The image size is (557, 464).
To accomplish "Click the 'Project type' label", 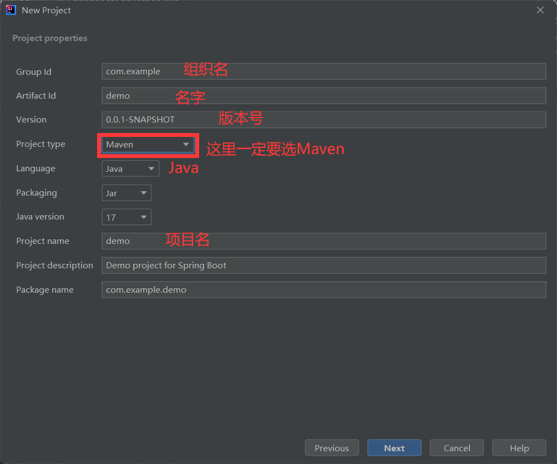I will click(40, 144).
